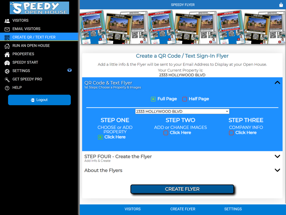Viewport: 286px width, 215px height.
Task: Click the Email Visitors envelope icon
Action: pos(7,29)
